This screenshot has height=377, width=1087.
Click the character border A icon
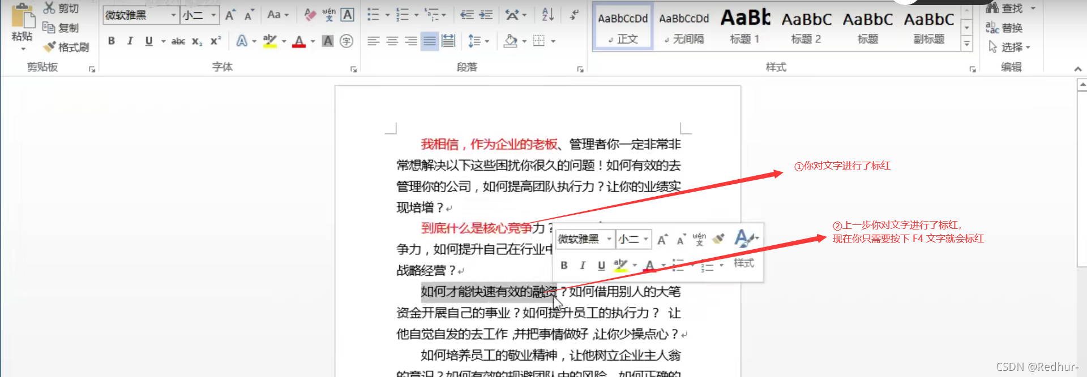(x=348, y=15)
